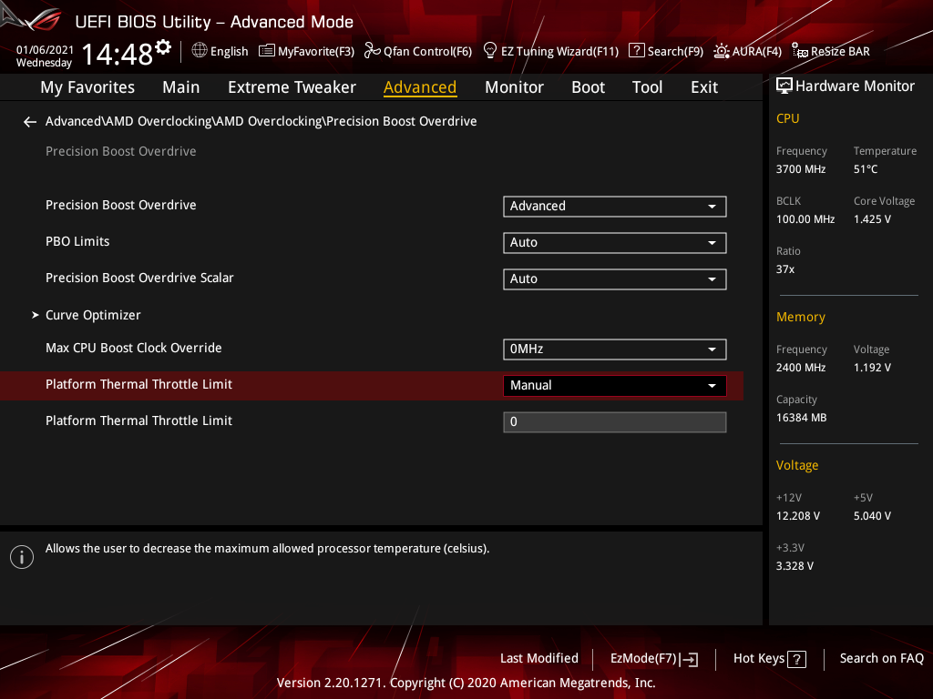Viewport: 933px width, 699px height.
Task: Click the Precision Boost Overdrive setting label
Action: click(x=121, y=205)
